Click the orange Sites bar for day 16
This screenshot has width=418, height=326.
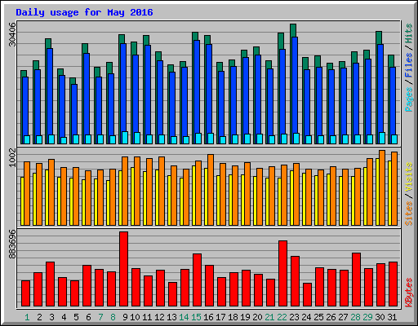[211, 190]
